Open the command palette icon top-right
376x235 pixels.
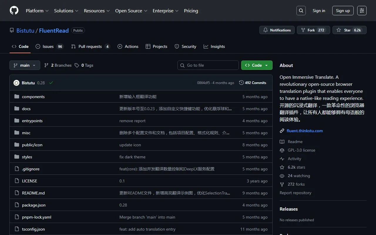(x=362, y=11)
